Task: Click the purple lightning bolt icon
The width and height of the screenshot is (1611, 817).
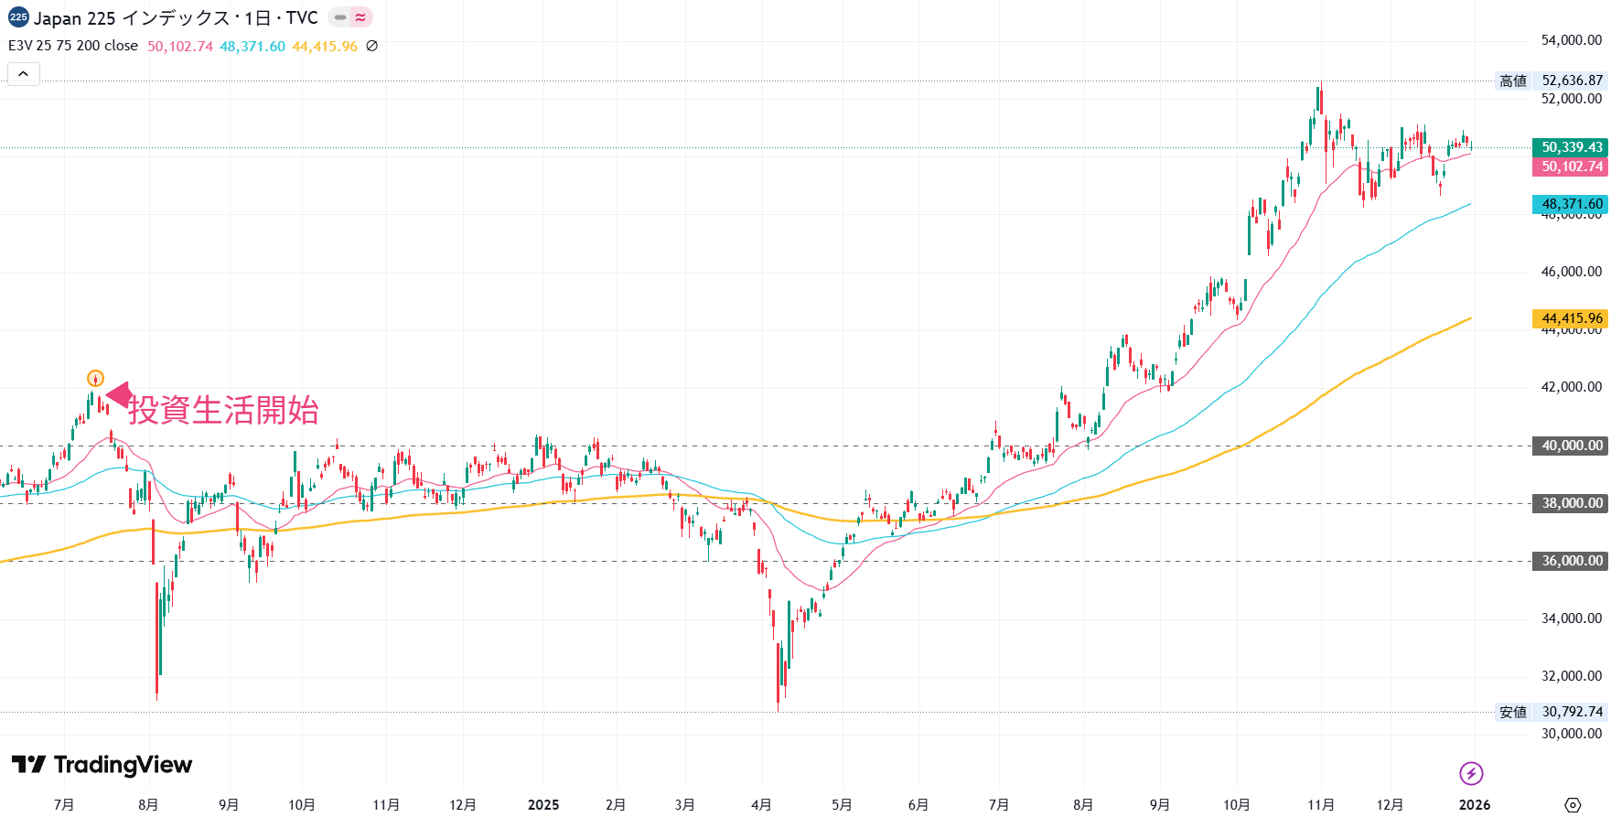Action: tap(1470, 773)
